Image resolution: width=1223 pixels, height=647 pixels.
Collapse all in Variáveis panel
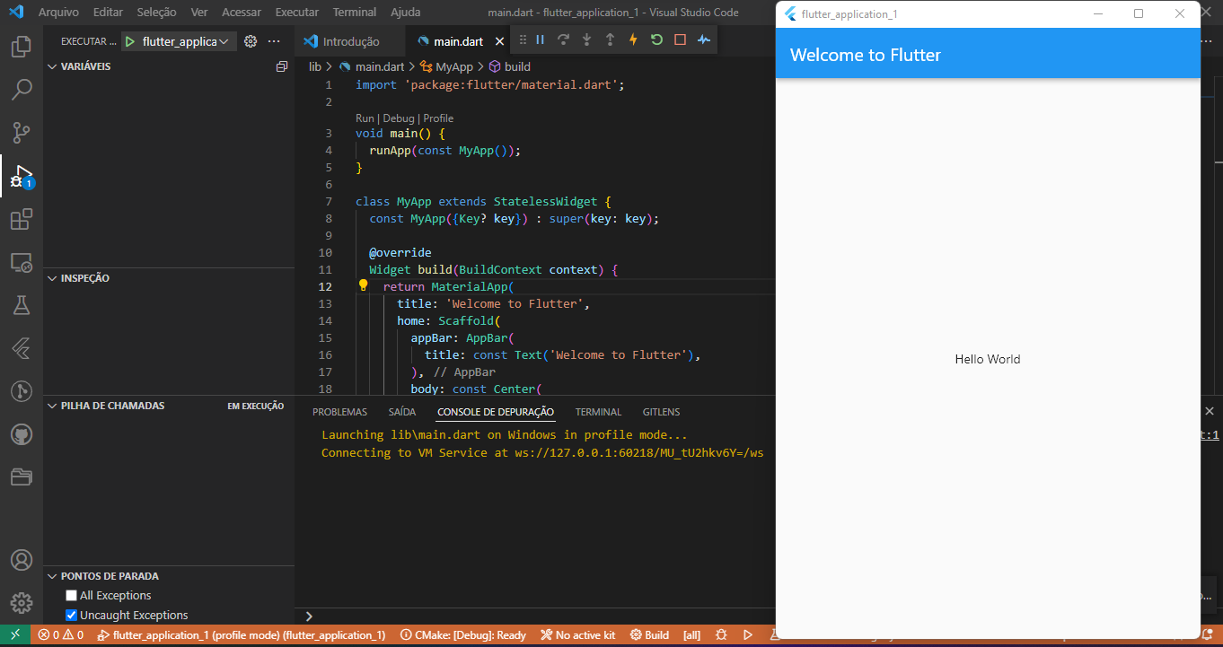282,66
